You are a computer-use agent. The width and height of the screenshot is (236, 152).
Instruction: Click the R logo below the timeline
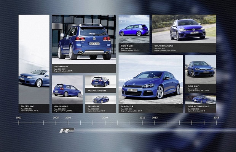coord(67,130)
